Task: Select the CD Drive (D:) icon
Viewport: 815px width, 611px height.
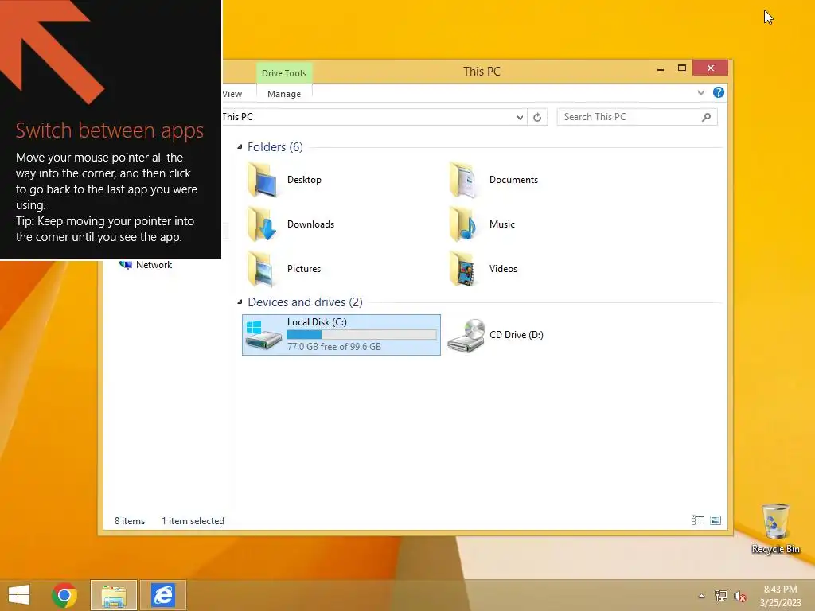Action: tap(466, 335)
